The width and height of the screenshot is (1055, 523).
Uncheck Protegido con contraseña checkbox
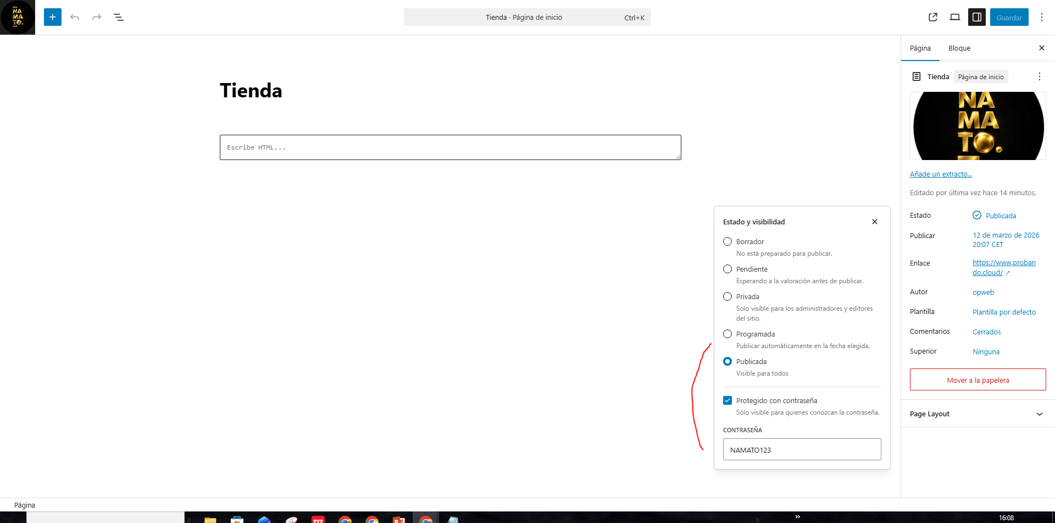728,400
